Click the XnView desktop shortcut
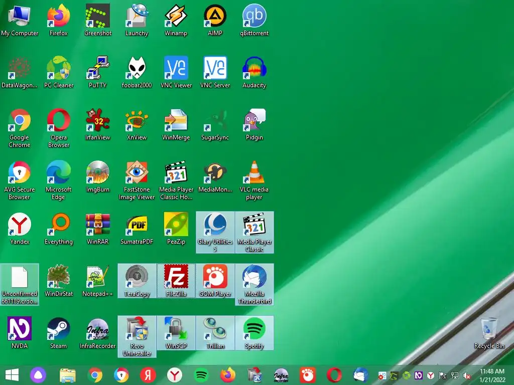Viewport: 514px width, 385px height. 137,124
